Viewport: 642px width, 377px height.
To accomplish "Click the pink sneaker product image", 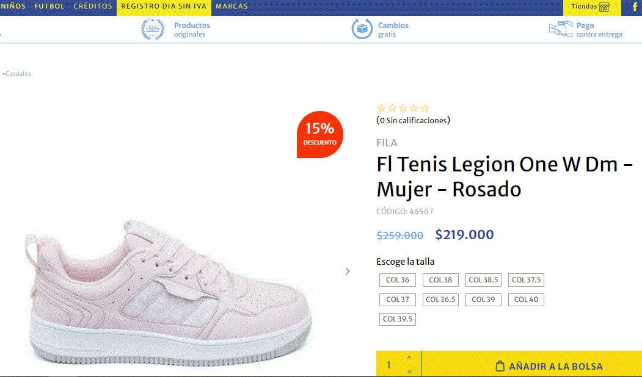I will (168, 292).
